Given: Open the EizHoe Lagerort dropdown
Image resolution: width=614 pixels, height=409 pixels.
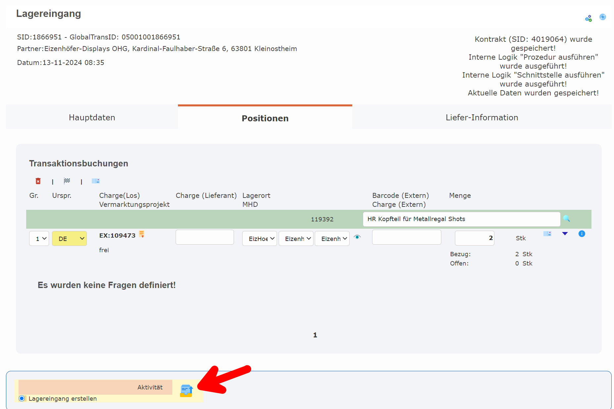Looking at the screenshot, I should pyautogui.click(x=259, y=239).
